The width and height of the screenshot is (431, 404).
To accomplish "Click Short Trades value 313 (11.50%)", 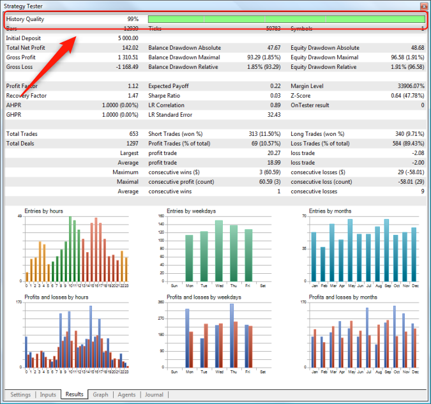I will click(265, 134).
